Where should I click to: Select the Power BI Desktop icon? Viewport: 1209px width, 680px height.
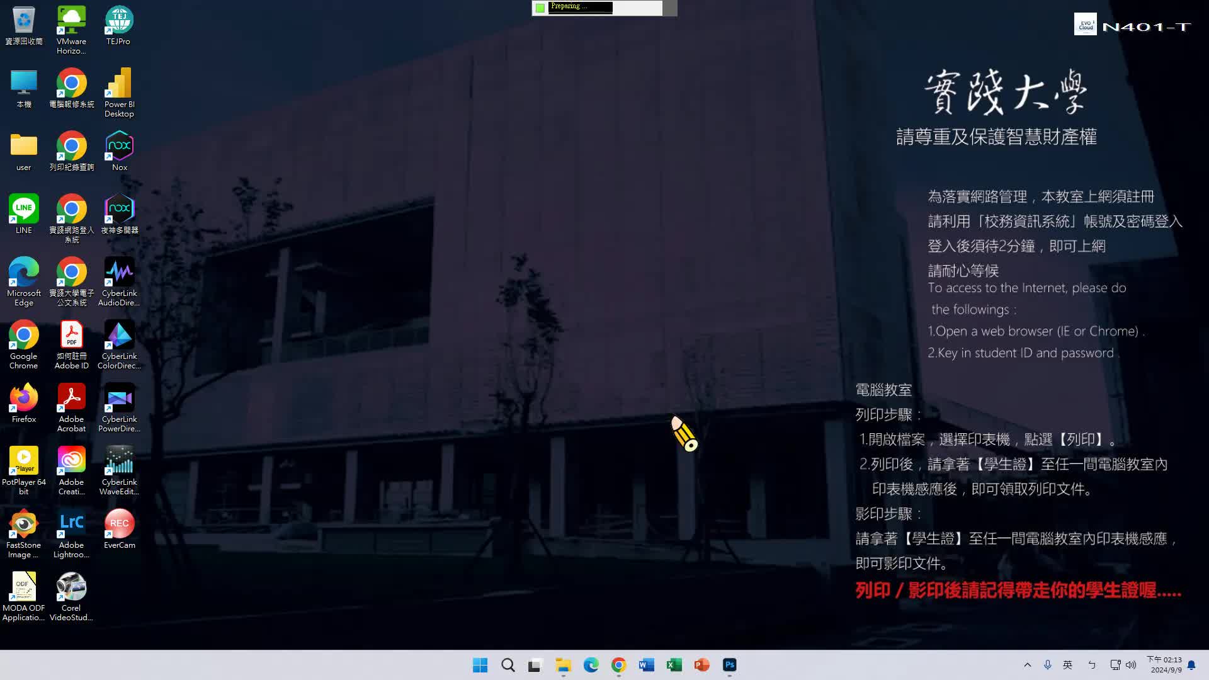(x=119, y=84)
